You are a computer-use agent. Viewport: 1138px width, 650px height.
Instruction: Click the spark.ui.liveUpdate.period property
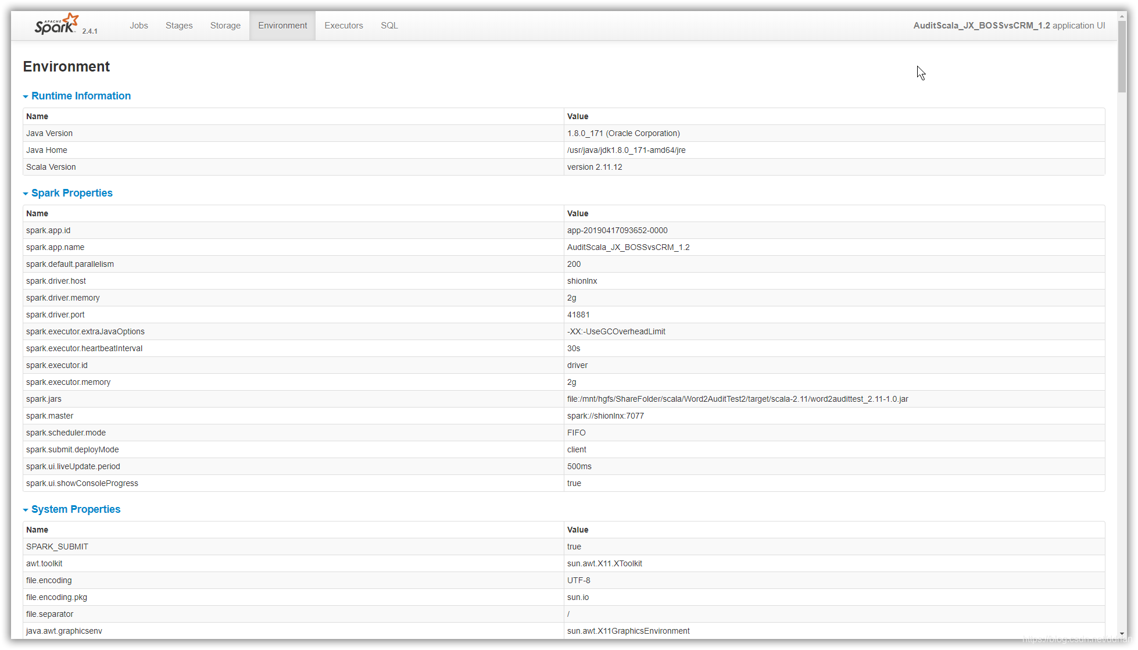[x=73, y=466]
